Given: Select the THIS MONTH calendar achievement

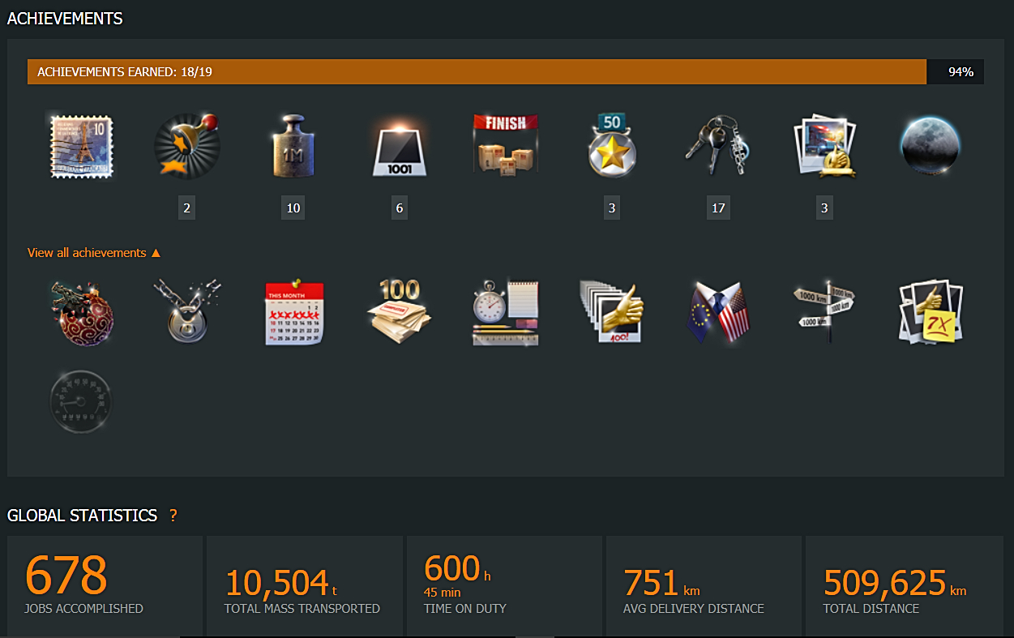Looking at the screenshot, I should click(293, 313).
